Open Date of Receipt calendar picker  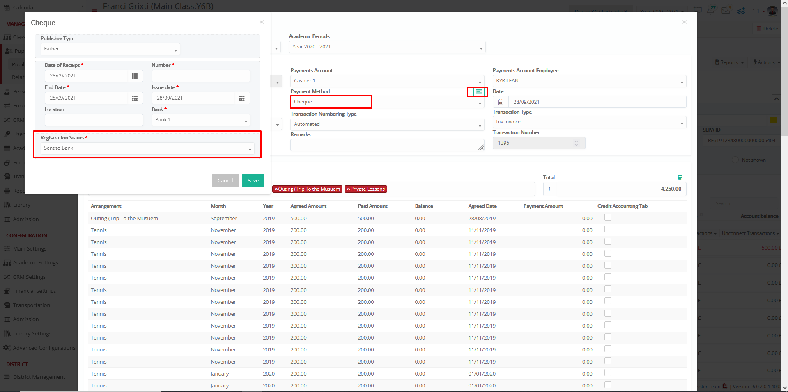[x=135, y=76]
